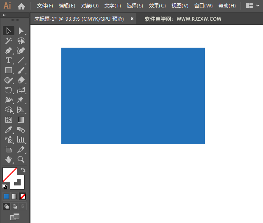Open the Arrange Documents layout icon
The width and height of the screenshot is (263, 223).
pyautogui.click(x=249, y=6)
